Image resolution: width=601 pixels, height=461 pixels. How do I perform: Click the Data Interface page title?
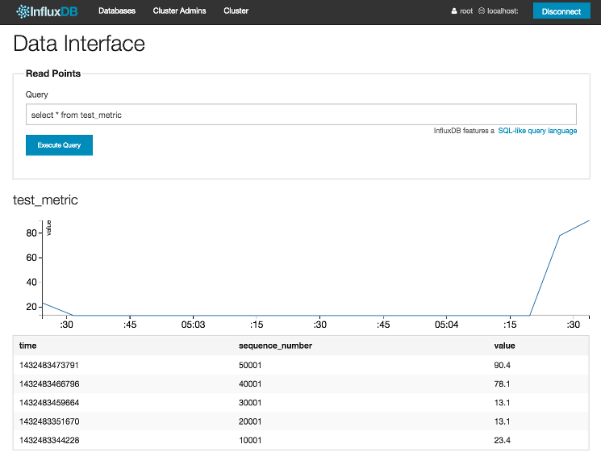79,44
